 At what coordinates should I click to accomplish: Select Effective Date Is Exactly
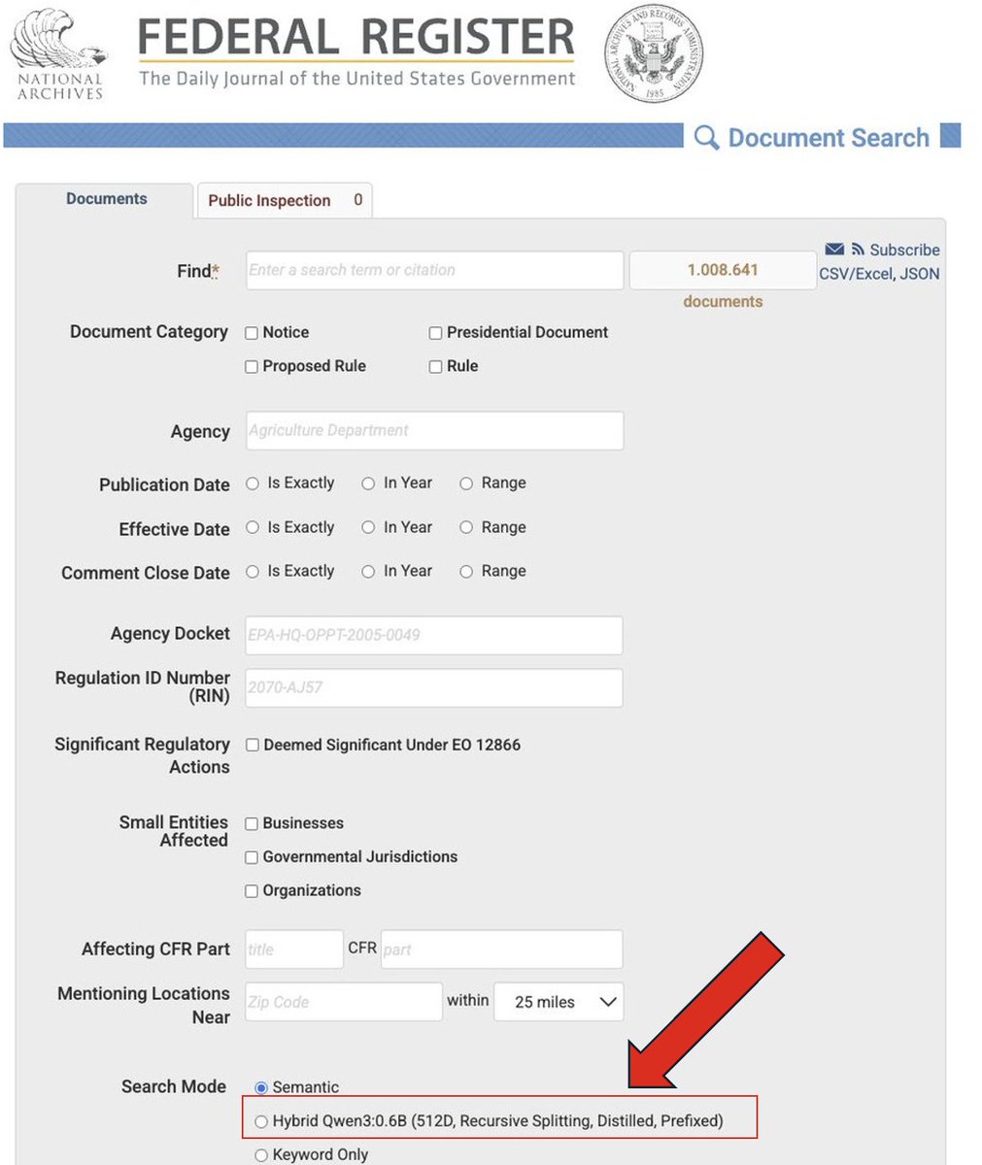(x=253, y=527)
